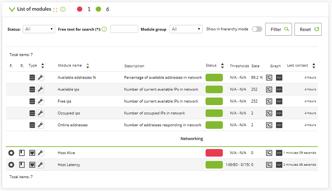Click force-check circle icon for Host Alive
This screenshot has height=191, width=332.
(x=11, y=153)
